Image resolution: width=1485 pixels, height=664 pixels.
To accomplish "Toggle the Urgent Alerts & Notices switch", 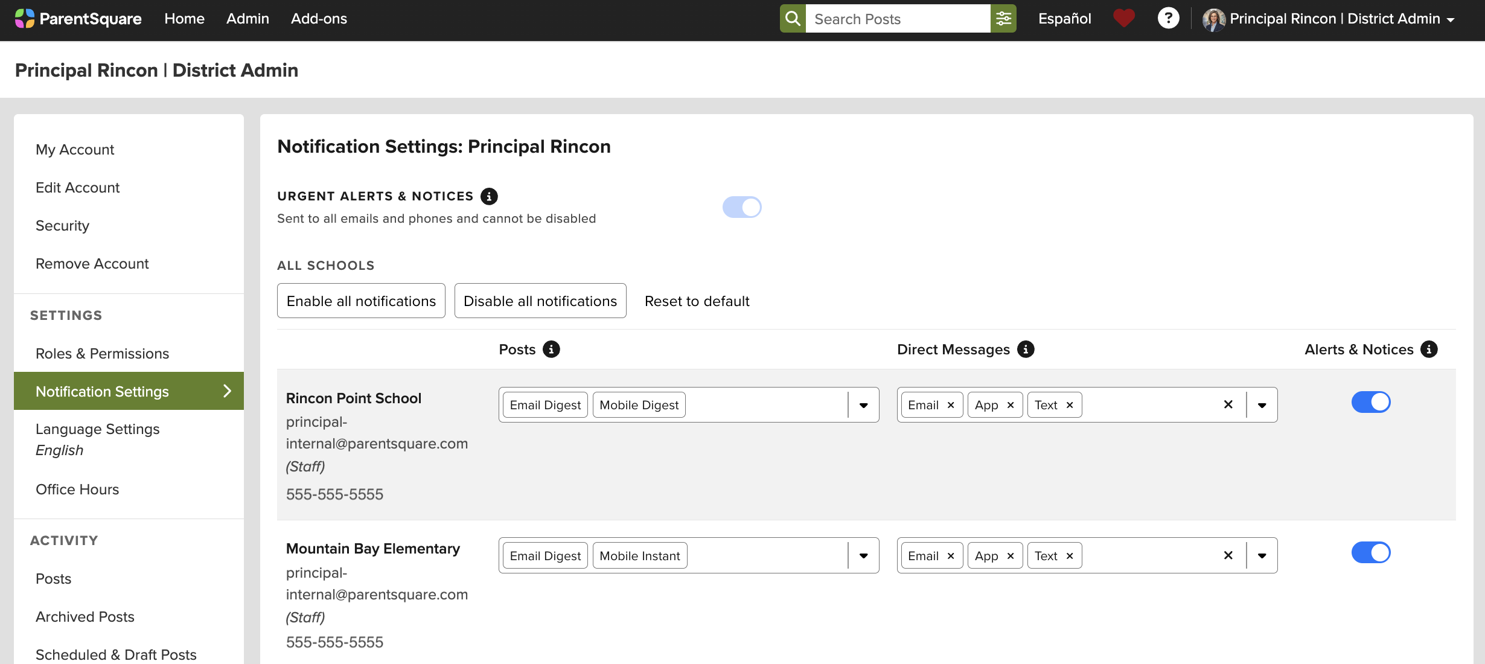I will [x=742, y=207].
